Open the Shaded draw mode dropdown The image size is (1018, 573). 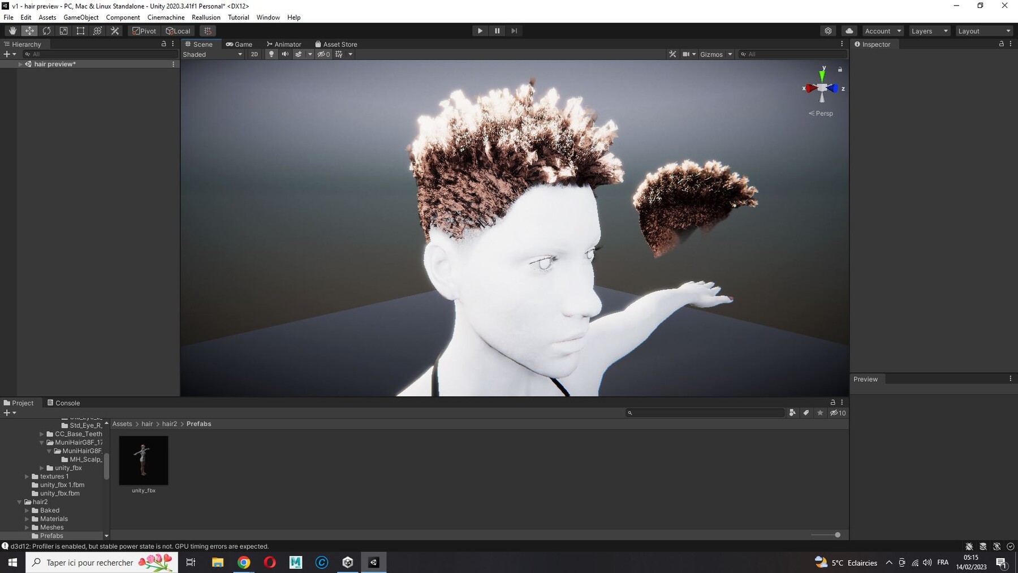(x=213, y=54)
